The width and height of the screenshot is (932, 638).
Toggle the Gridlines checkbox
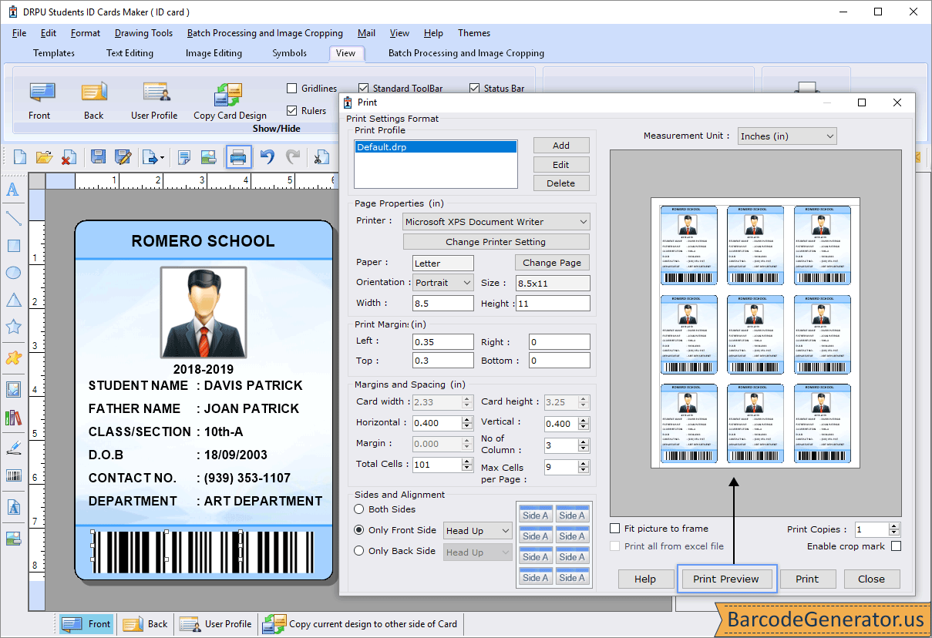click(x=291, y=89)
